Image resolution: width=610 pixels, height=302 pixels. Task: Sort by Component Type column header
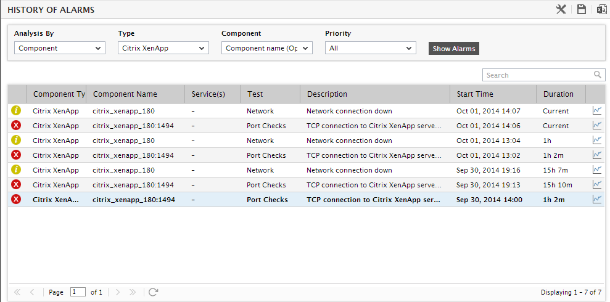pyautogui.click(x=56, y=94)
